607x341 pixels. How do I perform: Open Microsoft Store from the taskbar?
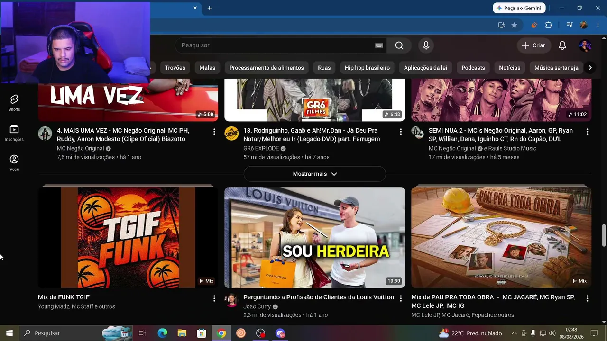[202, 333]
